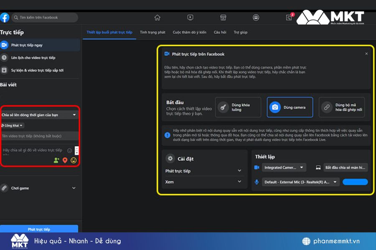376x250 pixels.
Task: Click the video camera icon in Thiết lập
Action: pyautogui.click(x=257, y=167)
